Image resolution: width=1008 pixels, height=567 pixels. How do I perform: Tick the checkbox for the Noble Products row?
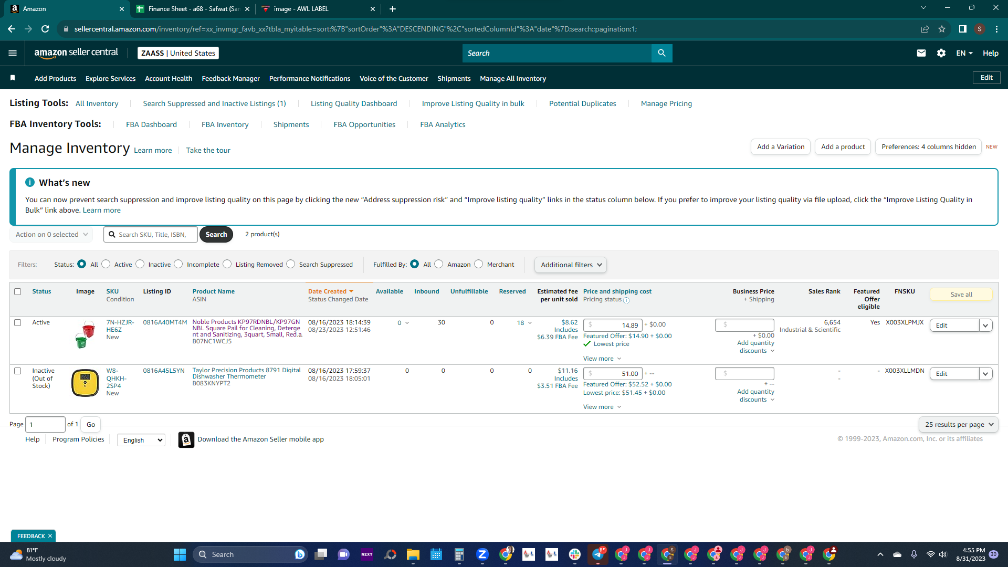point(18,322)
